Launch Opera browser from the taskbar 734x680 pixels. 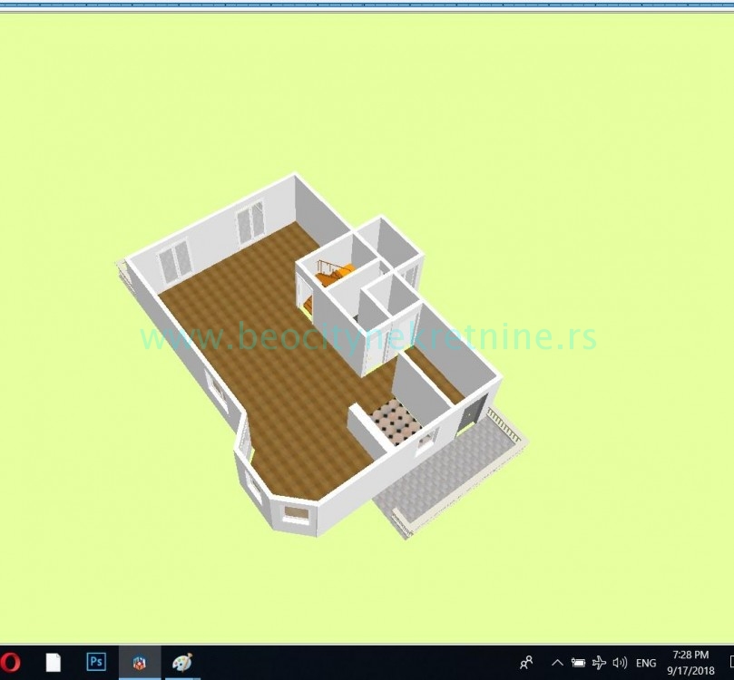pos(9,663)
